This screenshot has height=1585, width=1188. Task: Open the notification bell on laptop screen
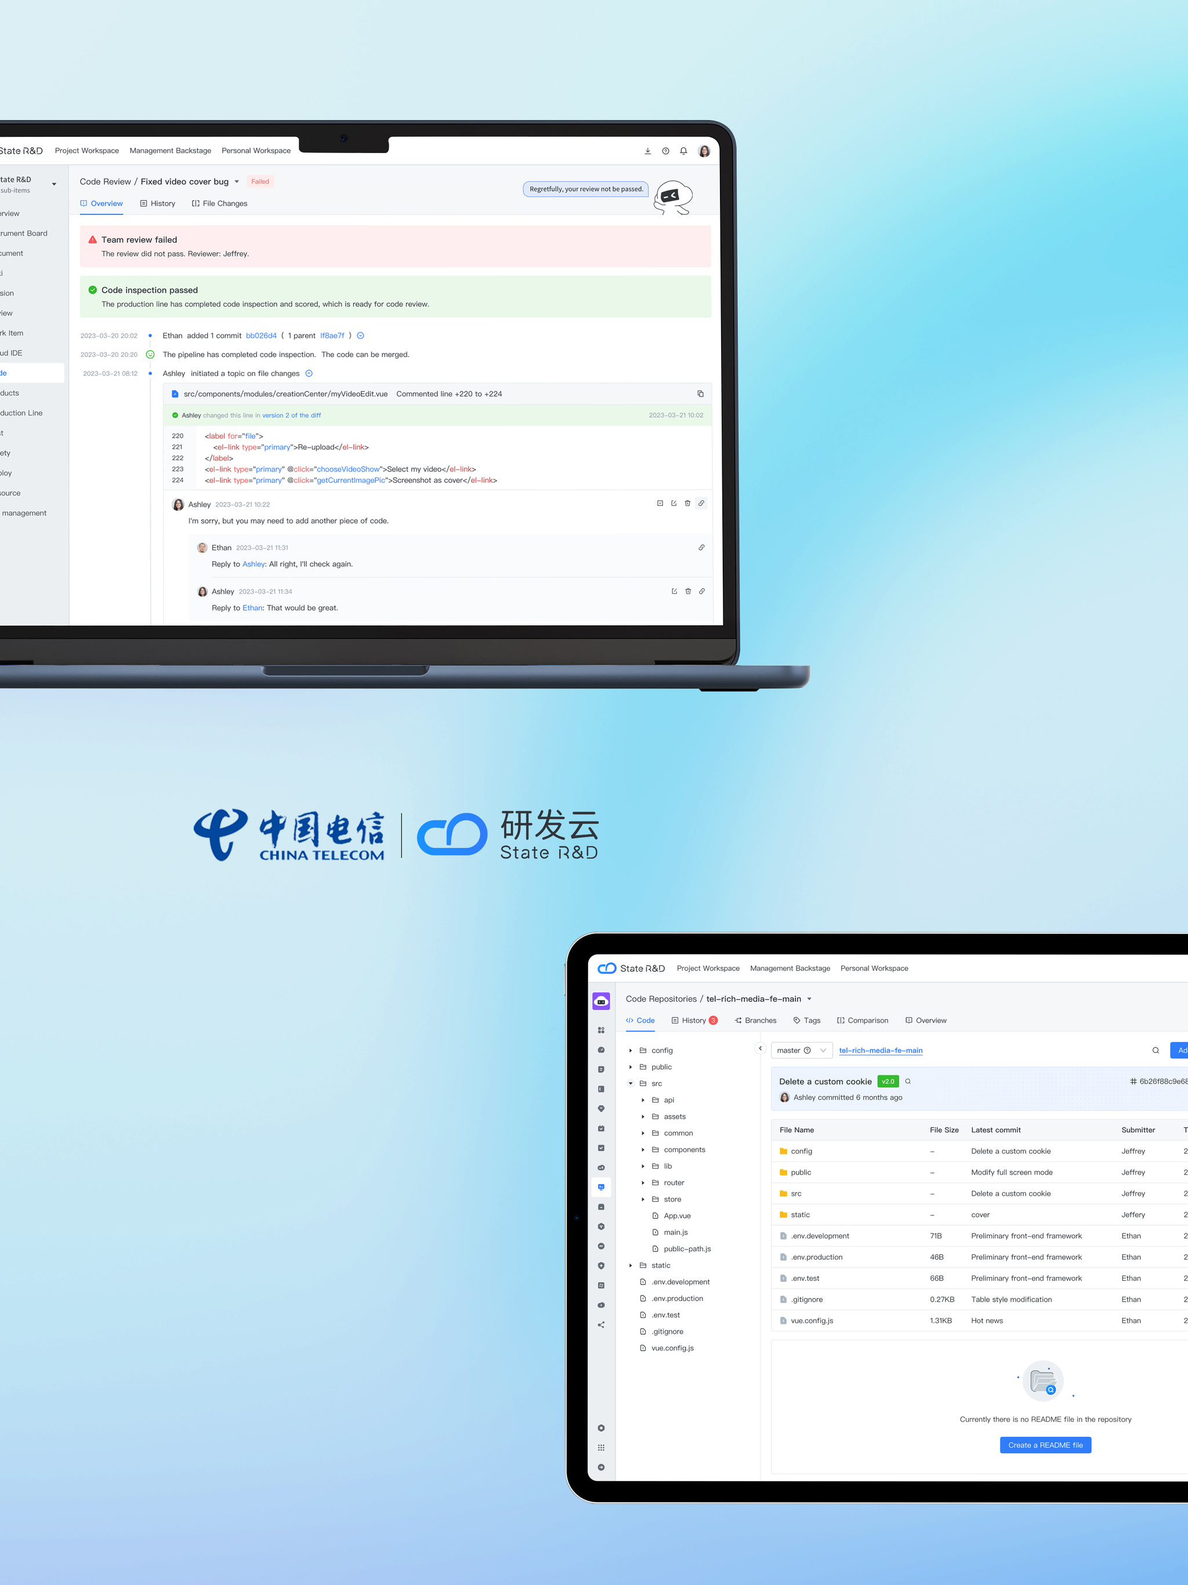pyautogui.click(x=683, y=151)
